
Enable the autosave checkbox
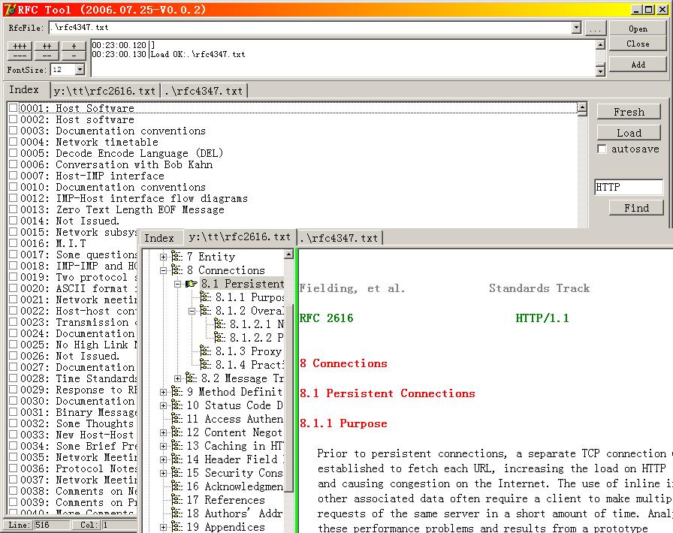pyautogui.click(x=602, y=149)
